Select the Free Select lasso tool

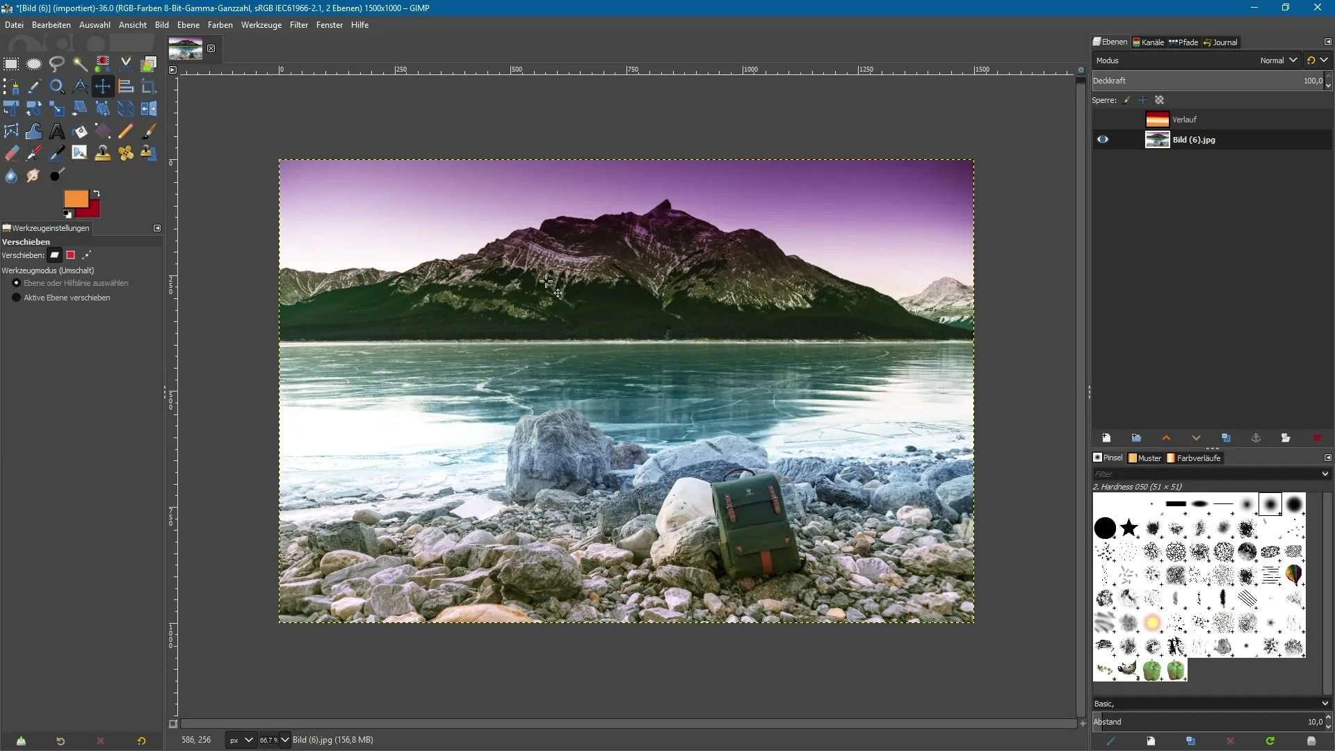57,65
